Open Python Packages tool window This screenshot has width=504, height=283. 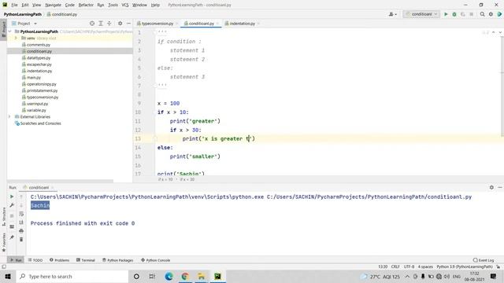tap(117, 260)
